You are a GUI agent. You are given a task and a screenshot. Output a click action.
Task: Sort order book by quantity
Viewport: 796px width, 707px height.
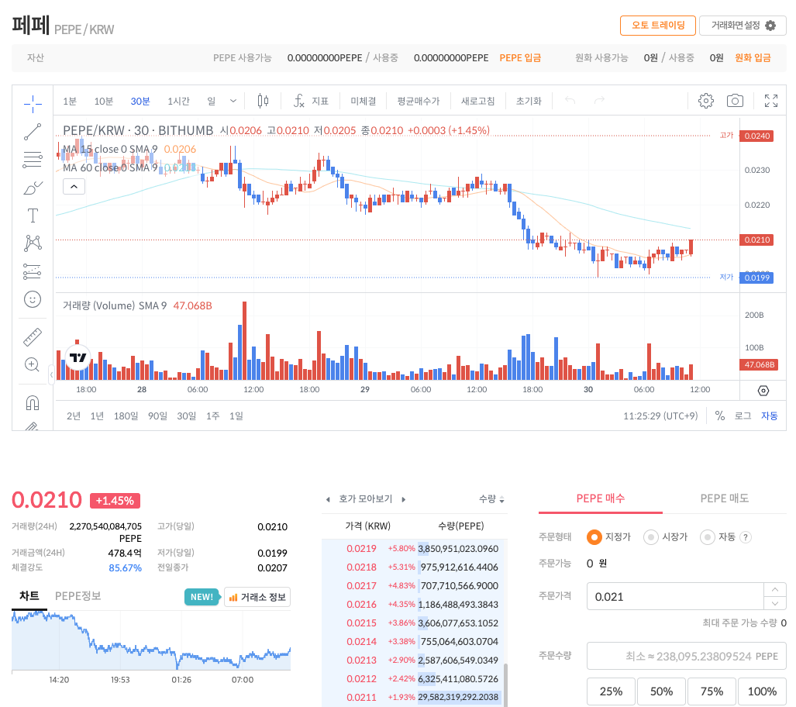point(491,499)
